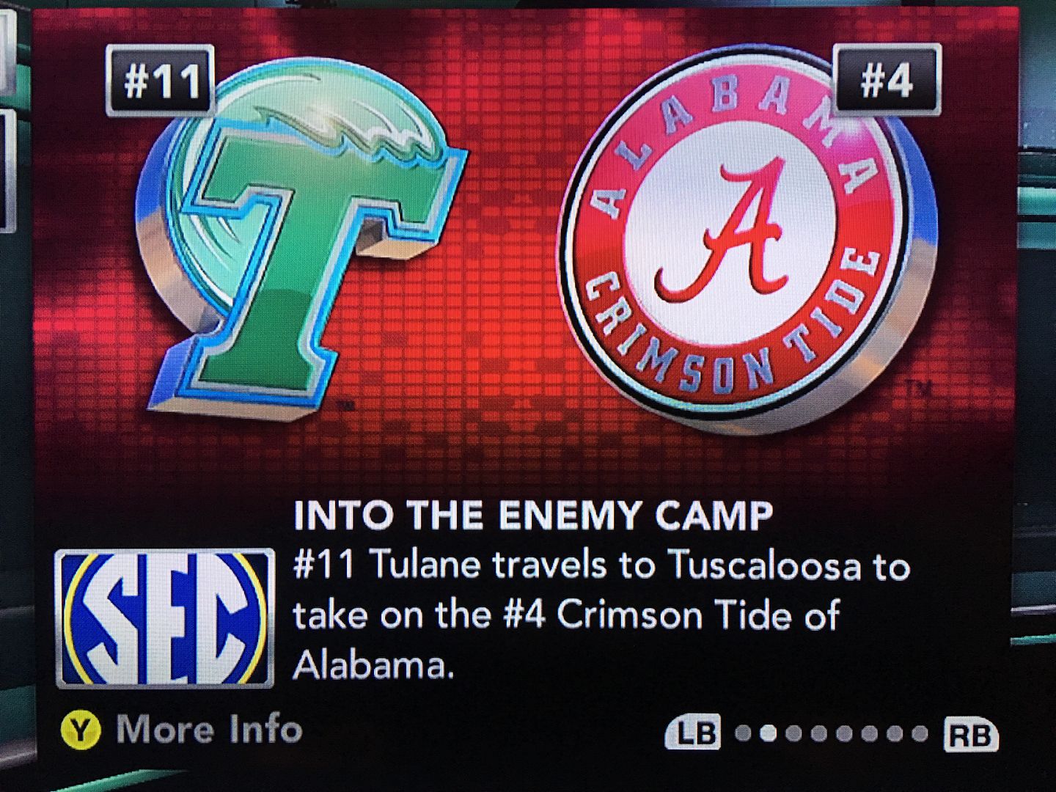This screenshot has width=1056, height=792.
Task: Click the yellow Y button icon
Action: (80, 730)
